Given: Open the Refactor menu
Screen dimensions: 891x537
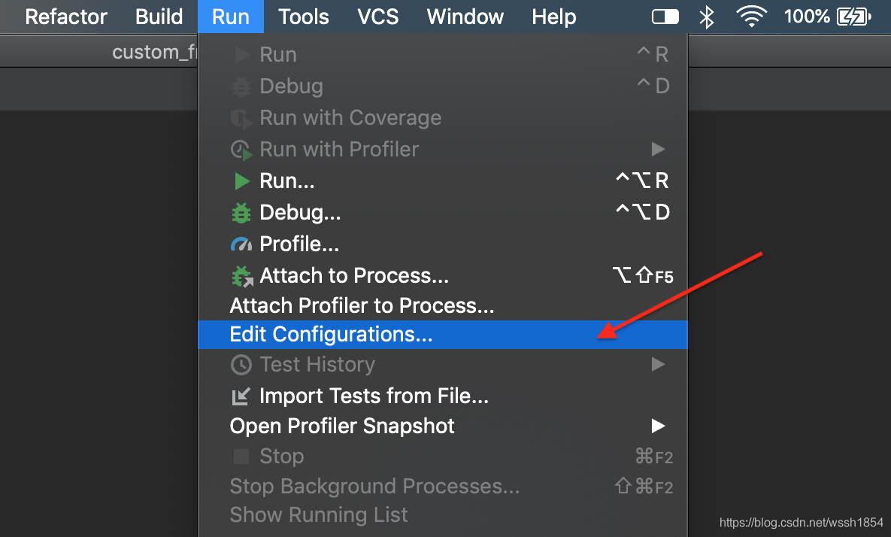Looking at the screenshot, I should [66, 17].
